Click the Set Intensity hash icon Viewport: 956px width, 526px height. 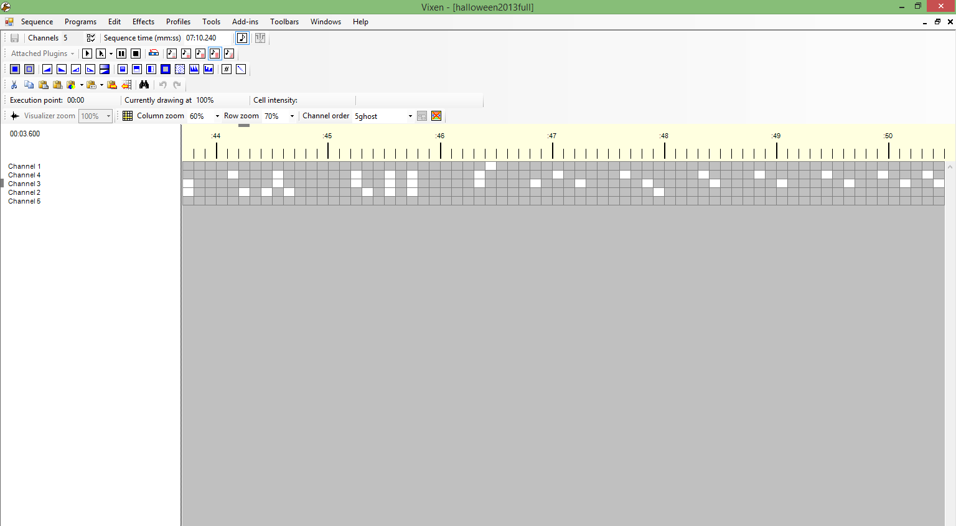pos(227,69)
